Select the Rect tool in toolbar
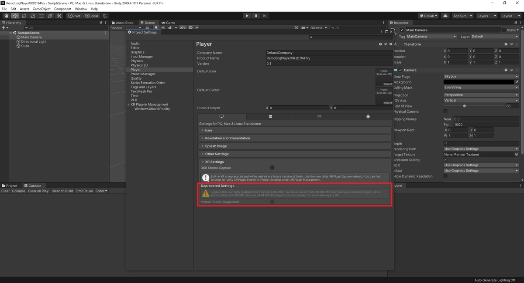 pos(41,16)
